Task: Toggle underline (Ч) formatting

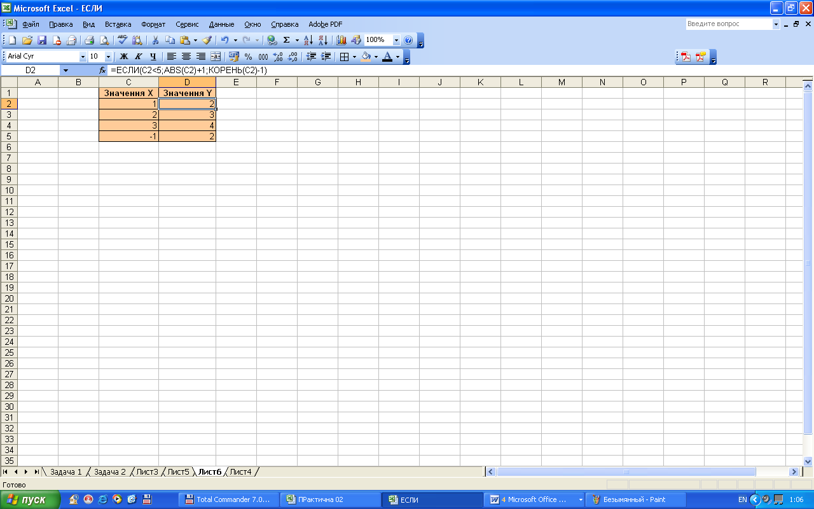Action: pos(153,57)
